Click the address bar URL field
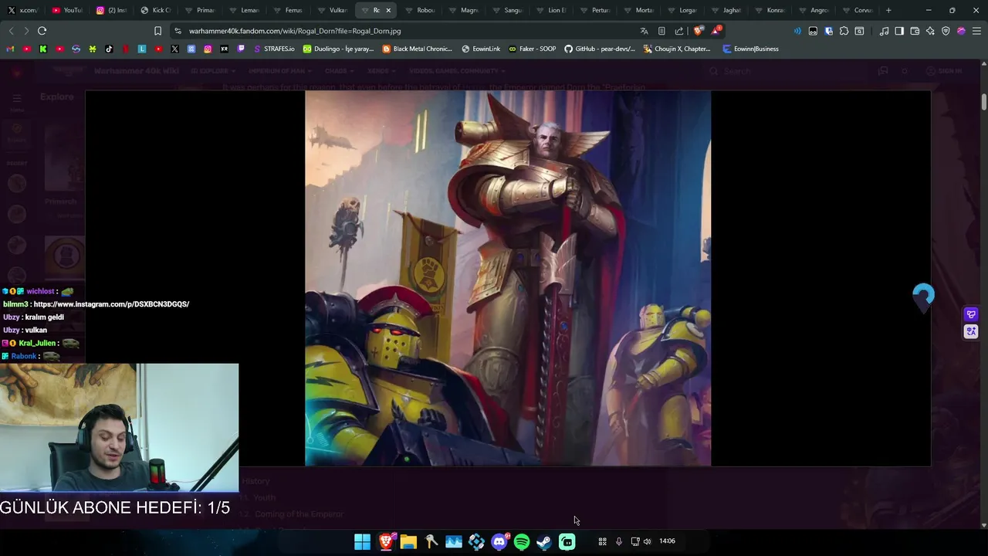Viewport: 988px width, 556px height. (x=401, y=31)
